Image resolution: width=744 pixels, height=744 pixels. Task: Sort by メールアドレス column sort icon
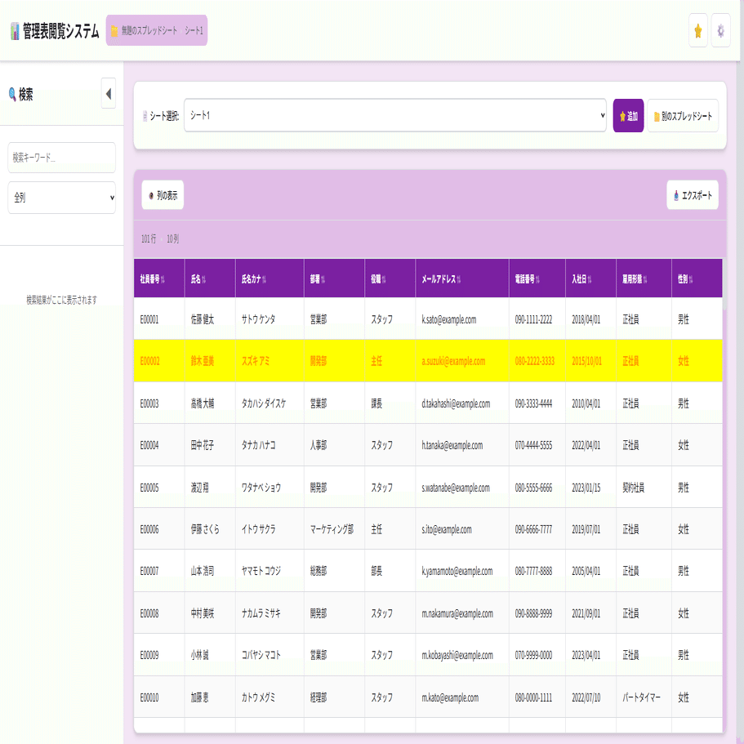(459, 279)
